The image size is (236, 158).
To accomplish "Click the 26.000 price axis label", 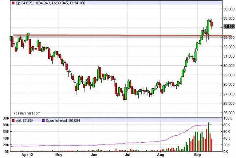I will point(229,103).
